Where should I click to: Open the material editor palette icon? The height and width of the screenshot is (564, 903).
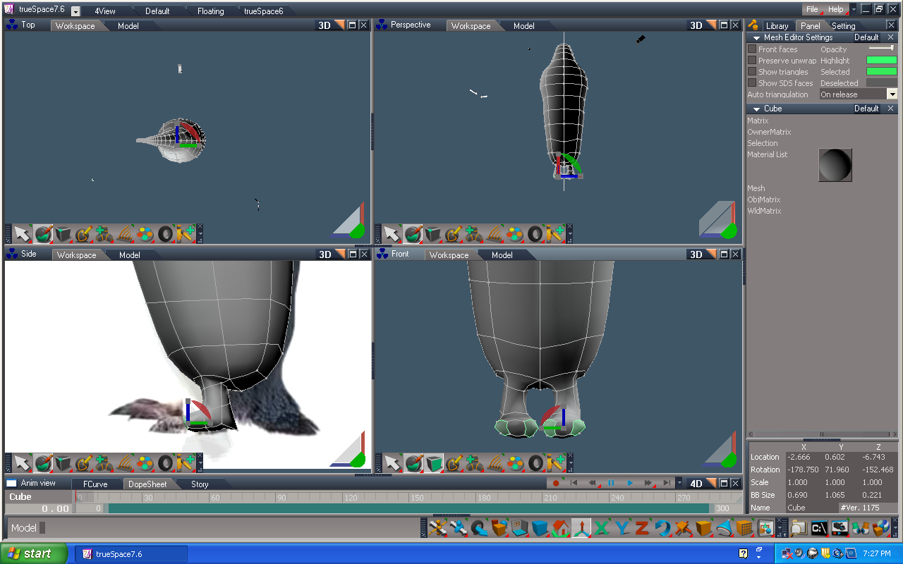514,463
